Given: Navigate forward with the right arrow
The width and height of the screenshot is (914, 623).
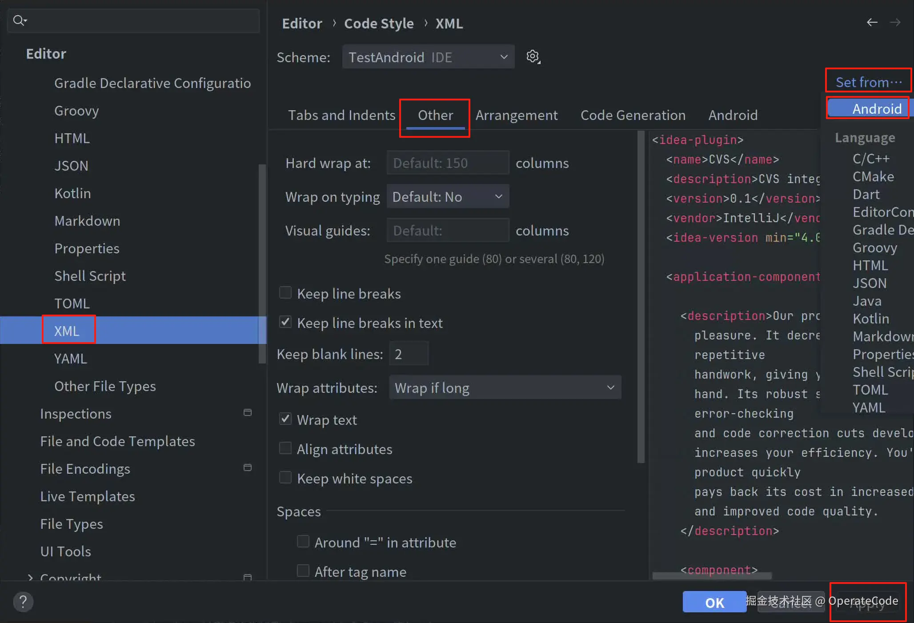Looking at the screenshot, I should (895, 22).
